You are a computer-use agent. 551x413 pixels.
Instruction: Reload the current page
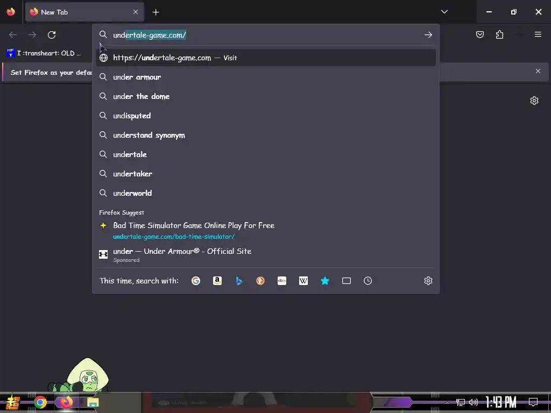click(x=52, y=35)
